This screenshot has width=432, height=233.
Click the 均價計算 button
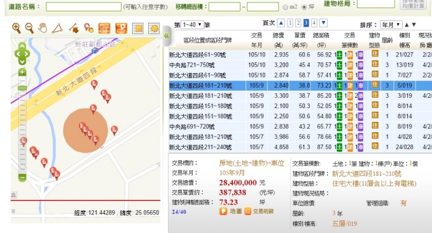[x=413, y=4]
